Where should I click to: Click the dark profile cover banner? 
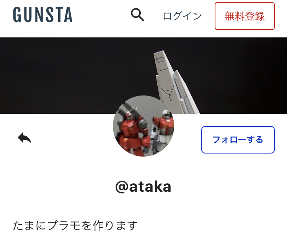pyautogui.click(x=143, y=76)
